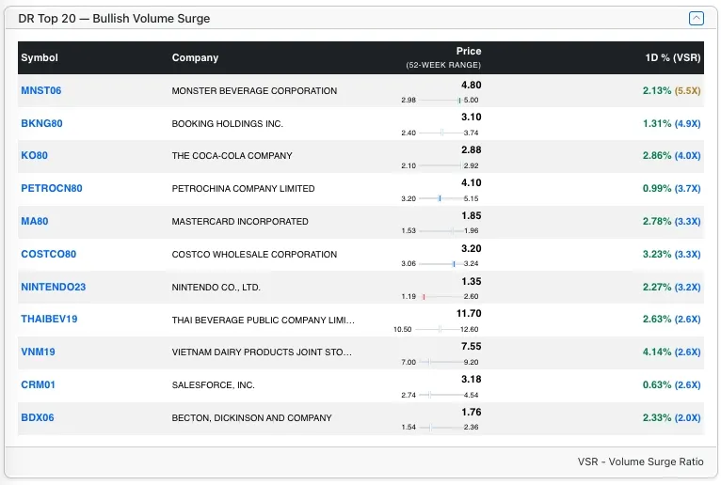The image size is (721, 485).
Task: Select PETROCHINA COMPANY LIMITED name
Action: (x=243, y=189)
